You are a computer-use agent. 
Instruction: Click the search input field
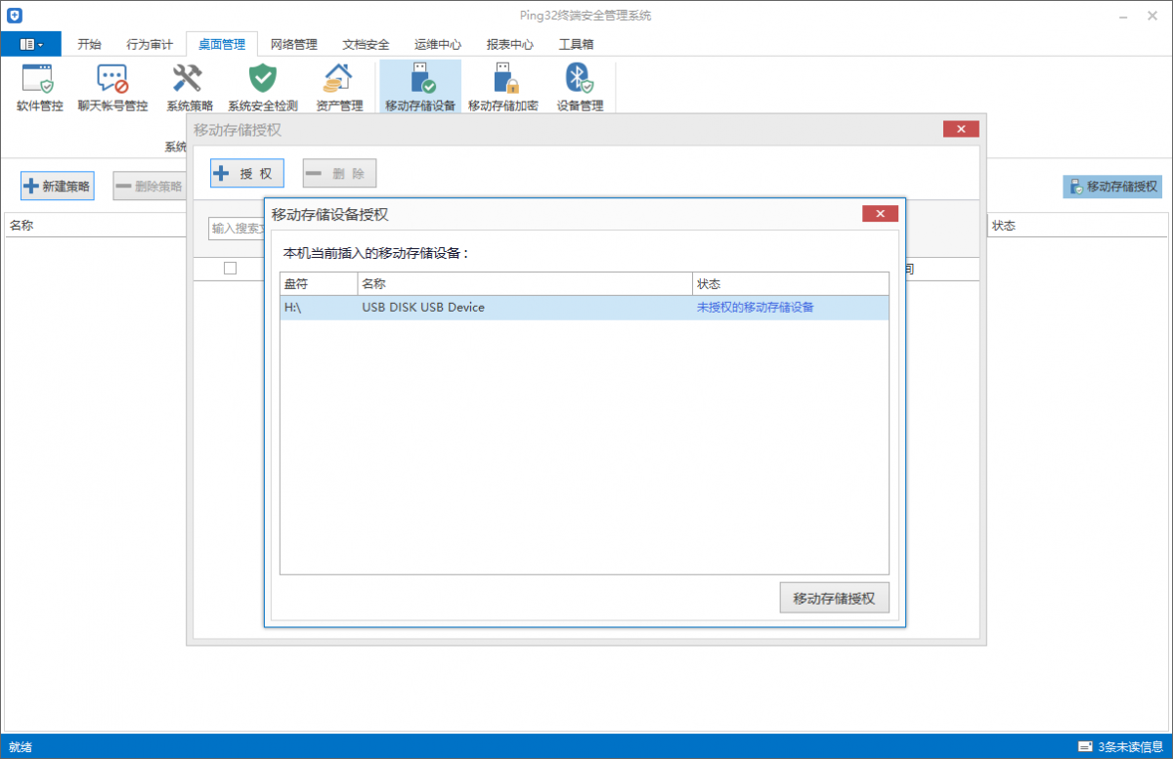237,229
